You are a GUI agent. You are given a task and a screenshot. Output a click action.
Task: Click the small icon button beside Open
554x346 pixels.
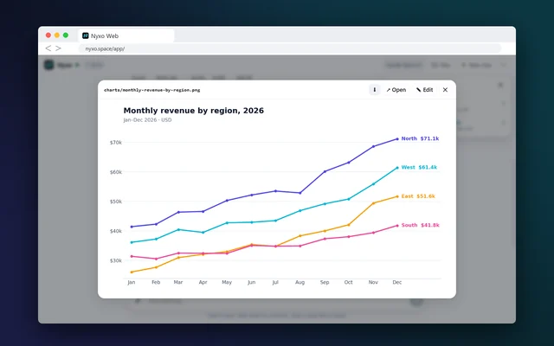(x=375, y=90)
